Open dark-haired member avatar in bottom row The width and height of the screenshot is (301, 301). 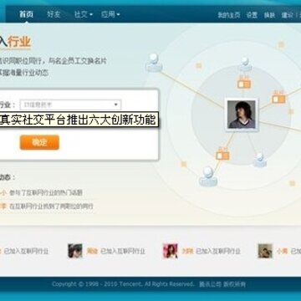coord(75,251)
